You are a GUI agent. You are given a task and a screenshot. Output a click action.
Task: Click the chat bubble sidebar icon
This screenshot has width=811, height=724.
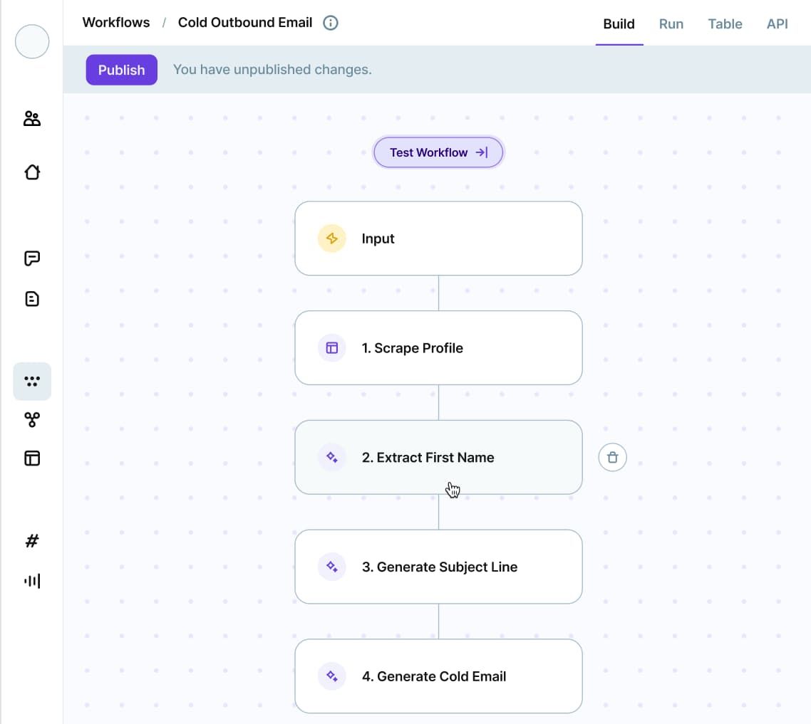tap(32, 258)
